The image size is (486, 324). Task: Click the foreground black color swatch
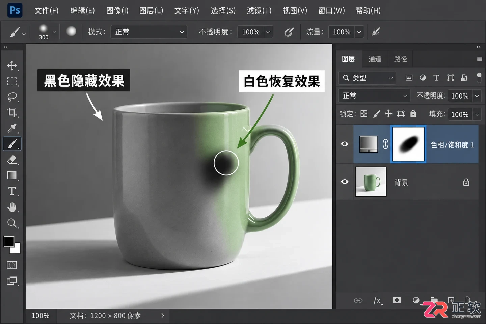pyautogui.click(x=9, y=241)
